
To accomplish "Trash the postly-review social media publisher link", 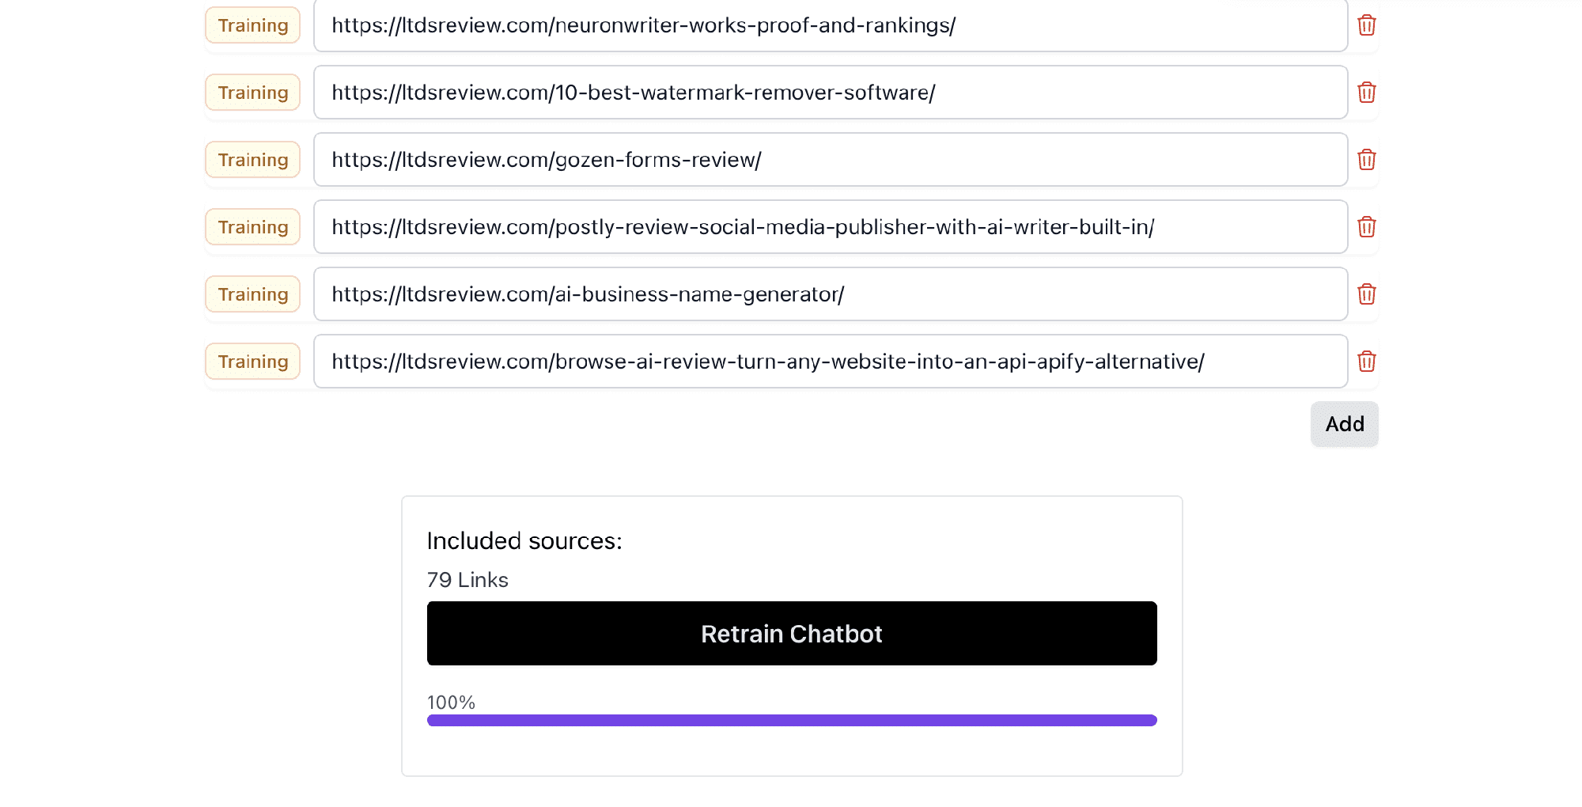I will coord(1366,227).
